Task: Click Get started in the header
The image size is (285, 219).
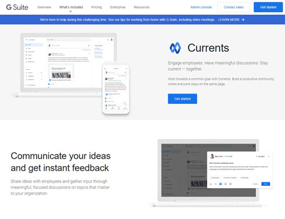Action: [x=268, y=7]
